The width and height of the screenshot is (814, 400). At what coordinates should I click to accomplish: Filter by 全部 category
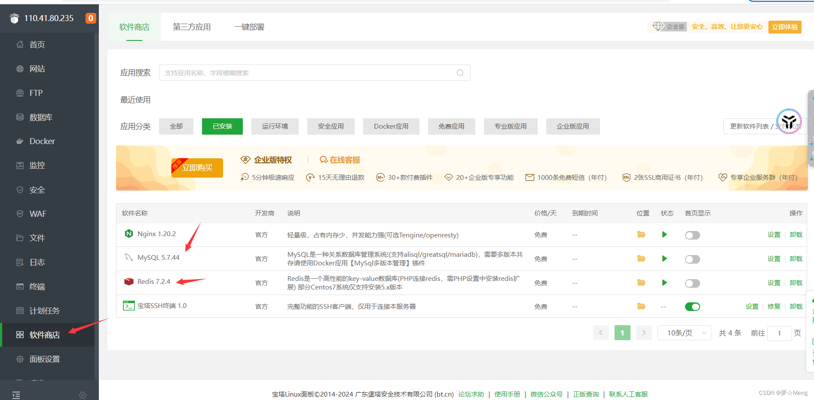pos(176,126)
